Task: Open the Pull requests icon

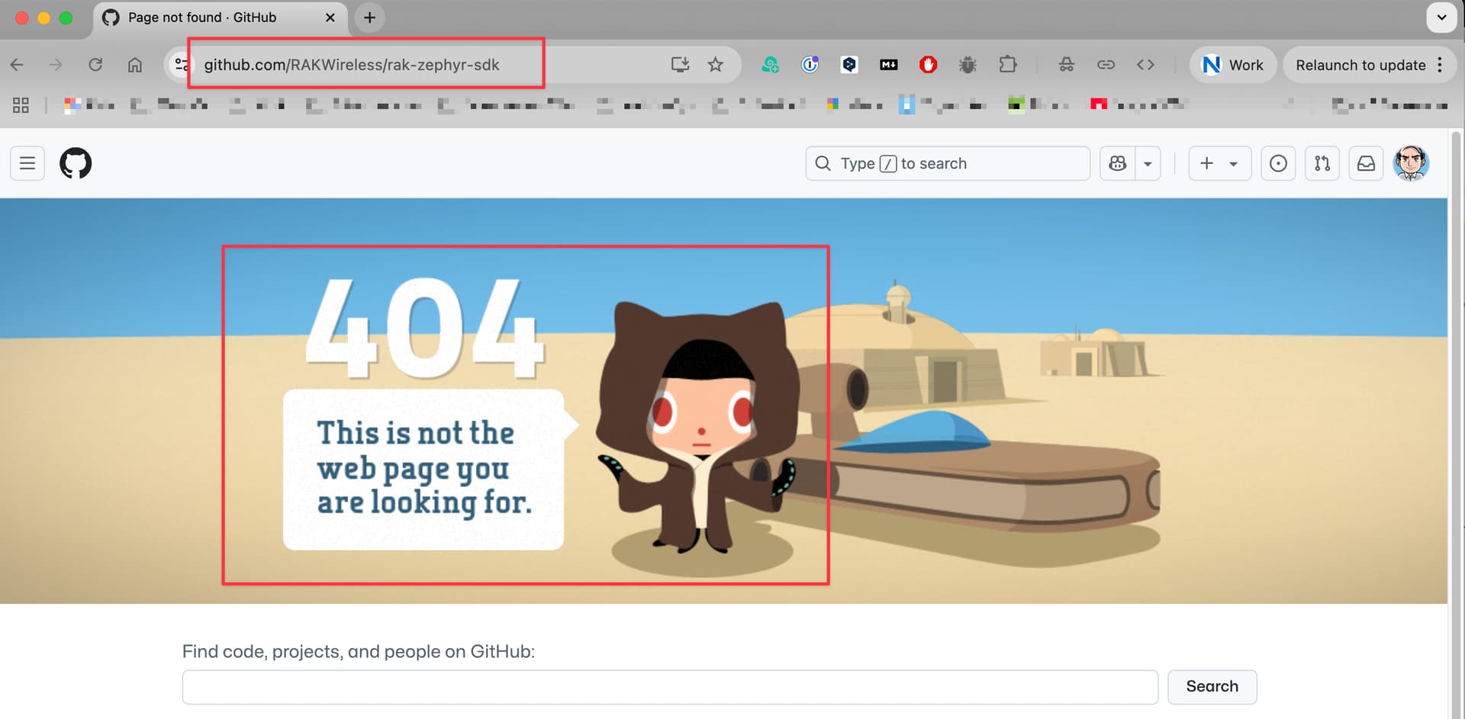Action: coord(1322,163)
